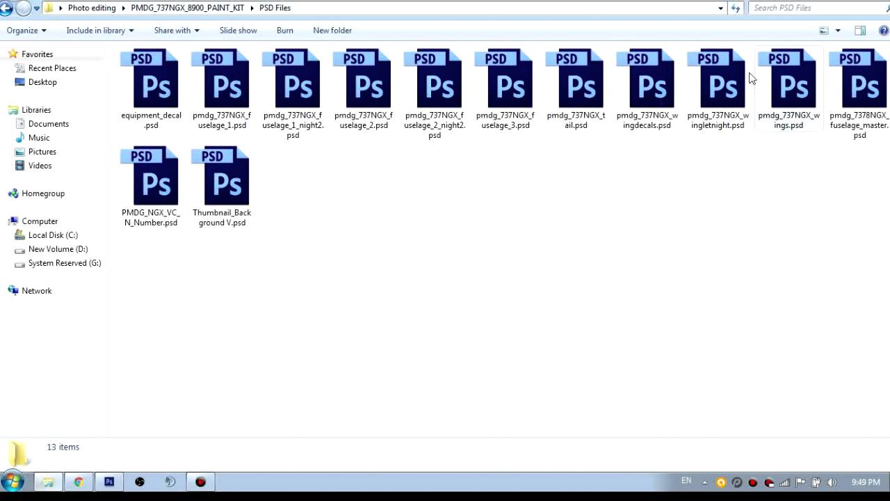Image resolution: width=890 pixels, height=501 pixels.
Task: Expand the address bar history dropdown
Action: tap(720, 8)
